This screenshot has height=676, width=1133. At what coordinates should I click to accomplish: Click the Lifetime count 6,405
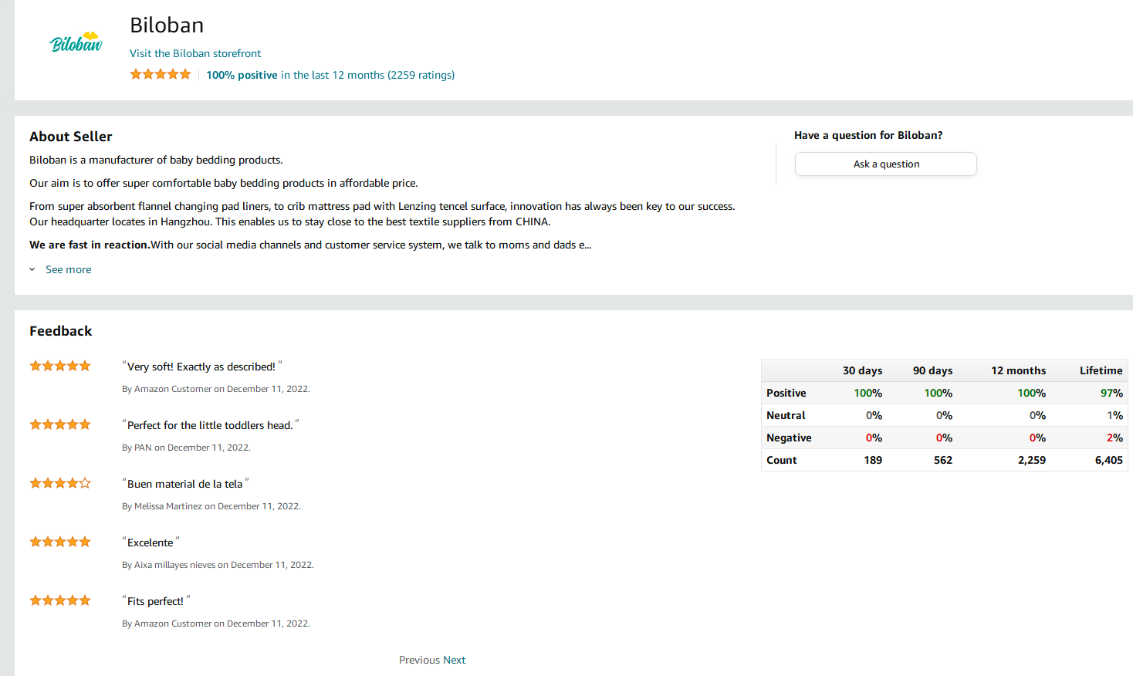click(x=1108, y=460)
